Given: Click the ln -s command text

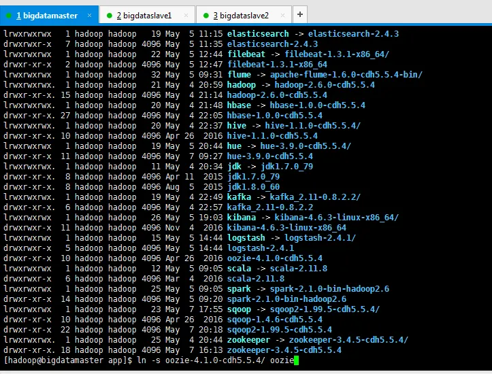Looking at the screenshot, I should [x=149, y=360].
